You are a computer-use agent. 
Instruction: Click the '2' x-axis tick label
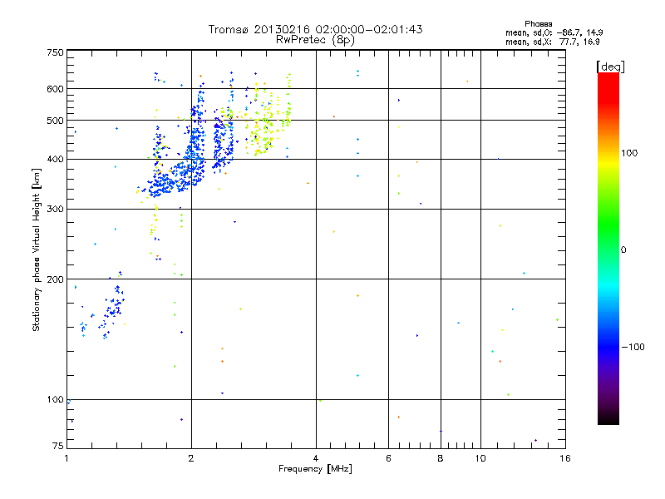[191, 458]
